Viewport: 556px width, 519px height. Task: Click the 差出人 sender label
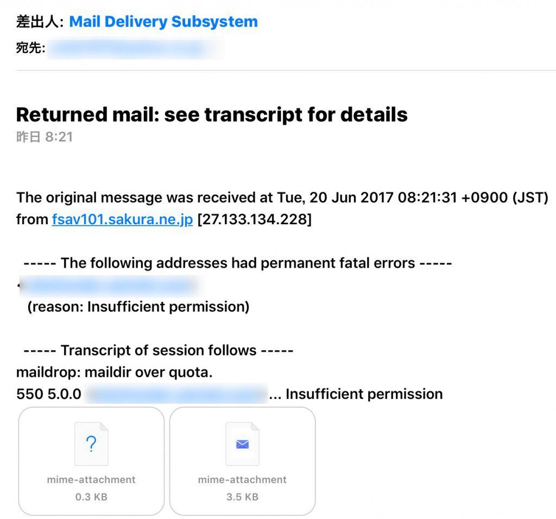click(40, 22)
